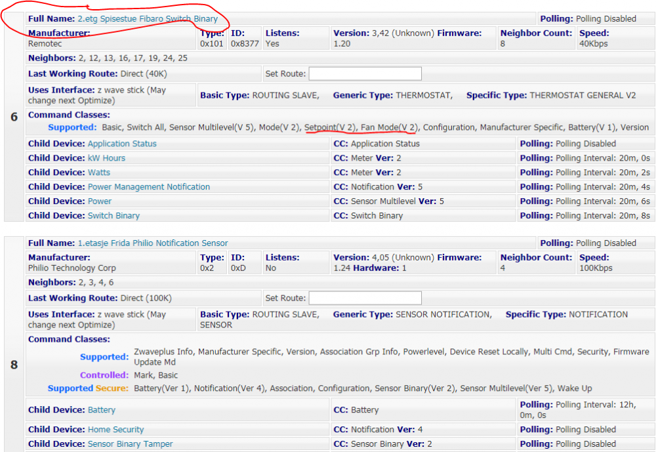Click the Set Route field for the Remotec node
Screen dimensions: 656x452
coord(365,73)
